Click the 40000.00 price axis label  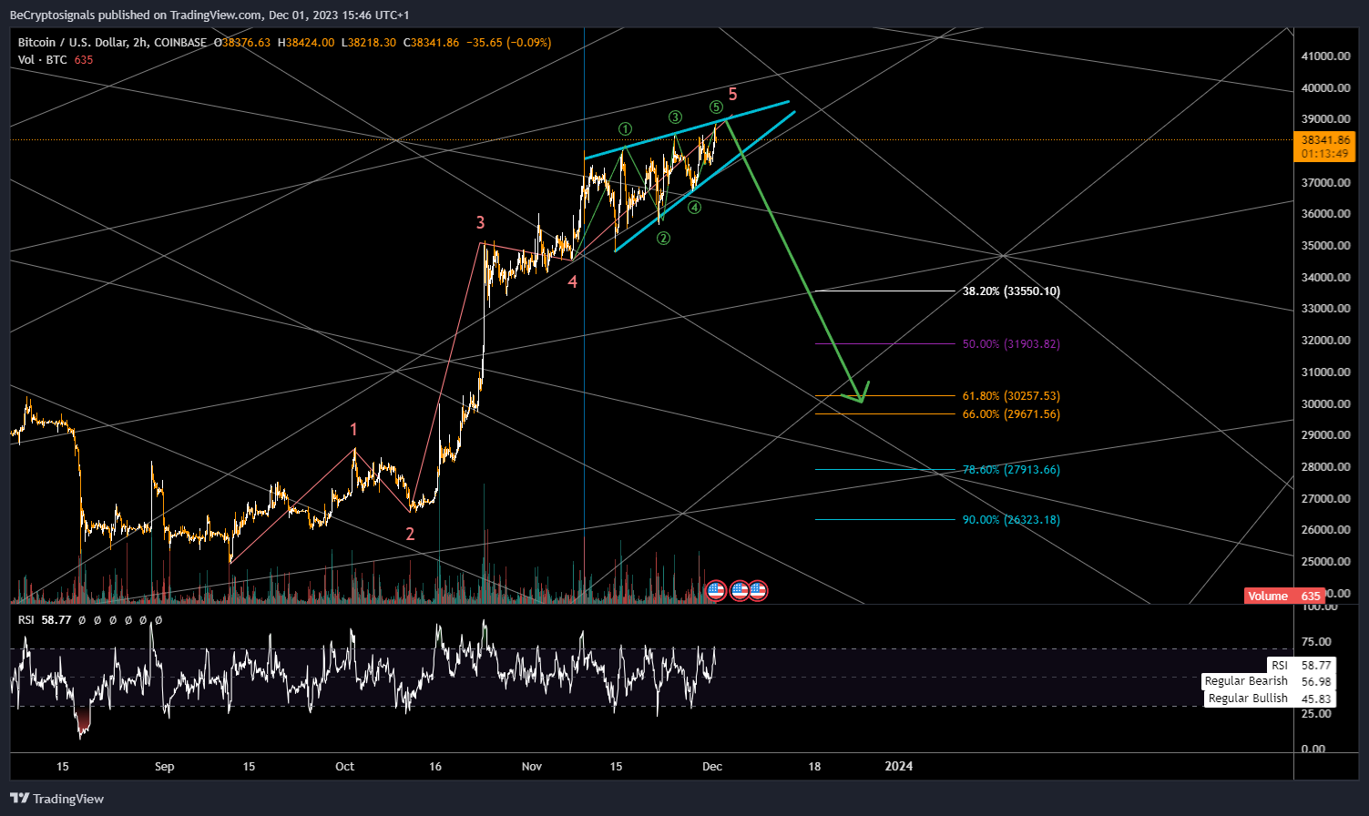pos(1325,88)
